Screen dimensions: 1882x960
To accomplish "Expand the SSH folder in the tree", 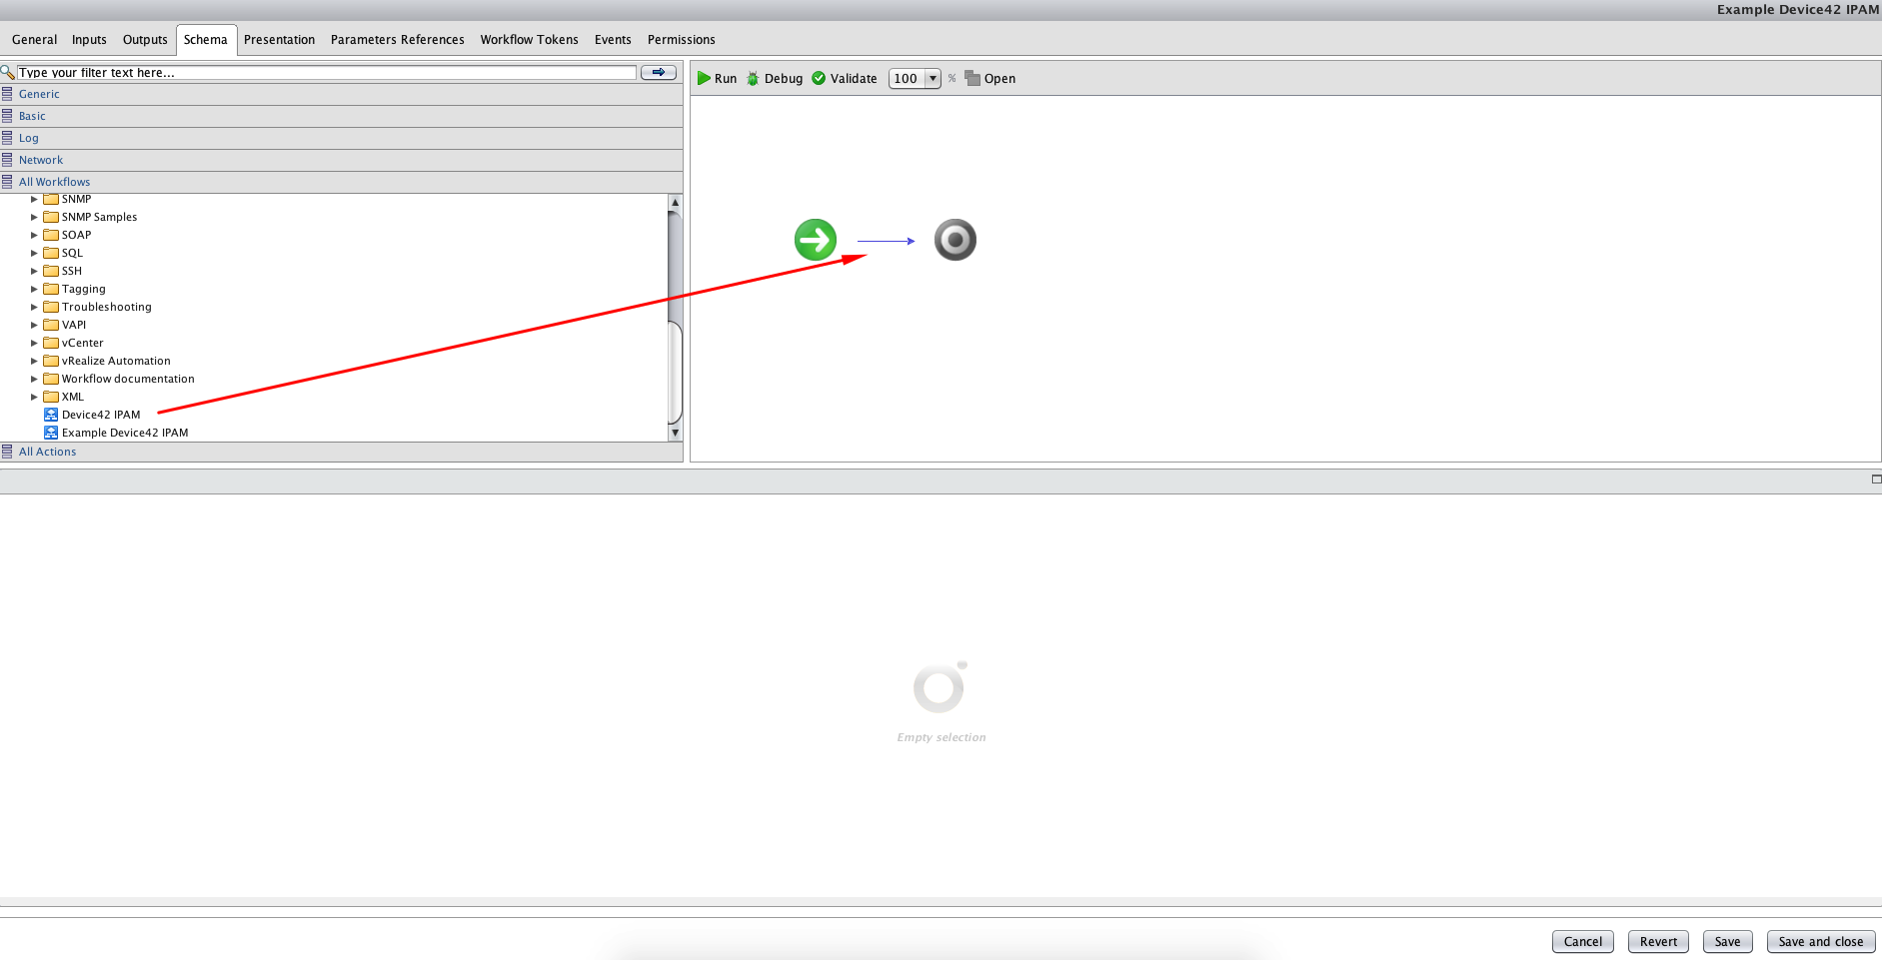I will [35, 270].
